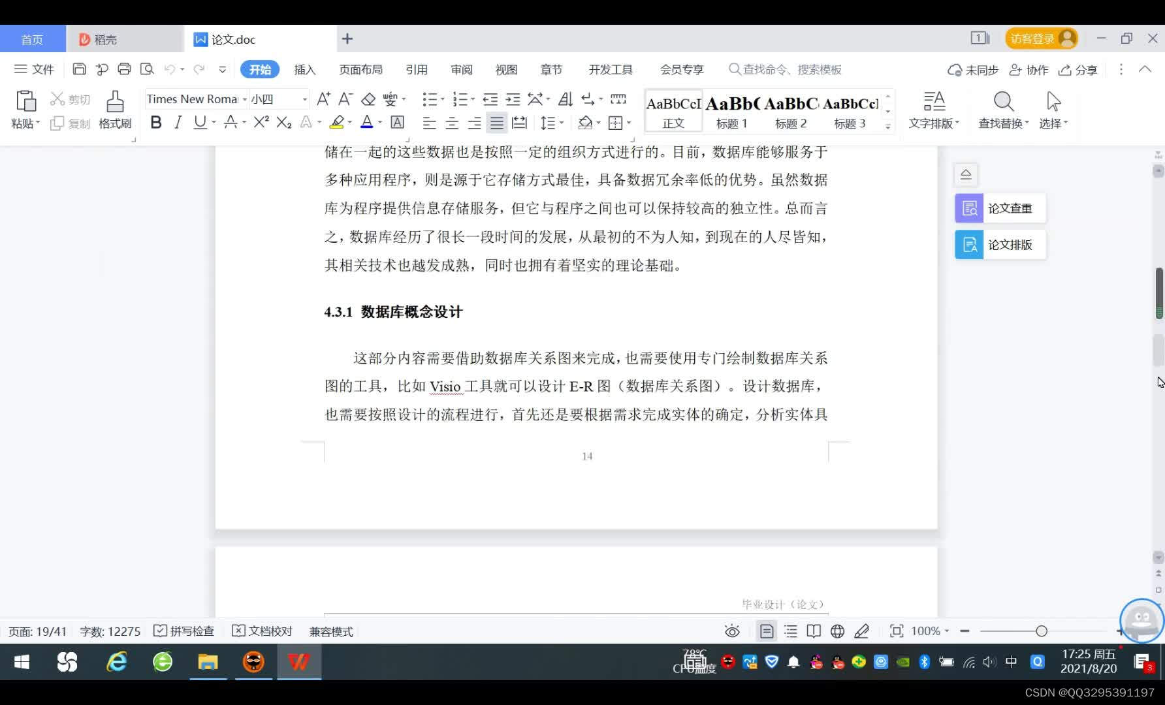Open the paper typesetting button
The width and height of the screenshot is (1165, 705).
1000,245
